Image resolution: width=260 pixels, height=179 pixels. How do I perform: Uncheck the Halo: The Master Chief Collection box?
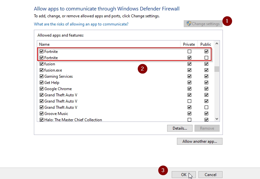(x=41, y=120)
